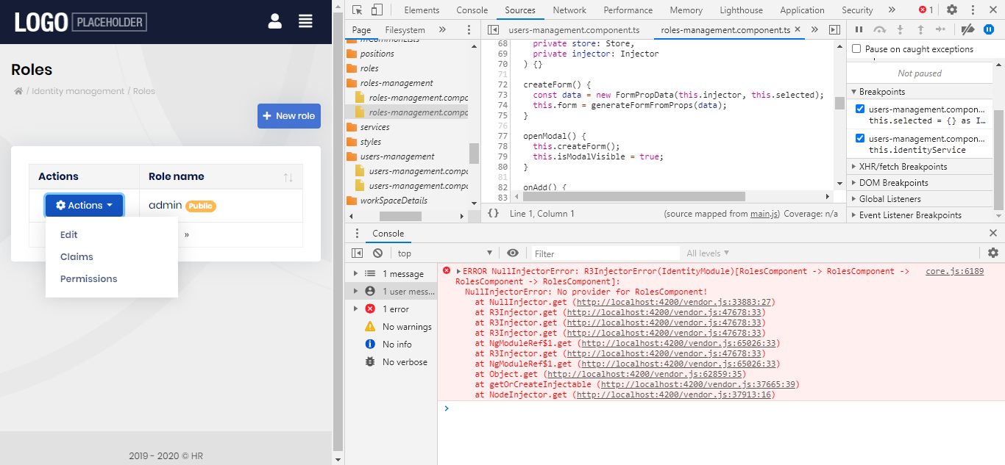The height and width of the screenshot is (465, 1005).
Task: Open the hamburger menu icon
Action: coord(305,21)
